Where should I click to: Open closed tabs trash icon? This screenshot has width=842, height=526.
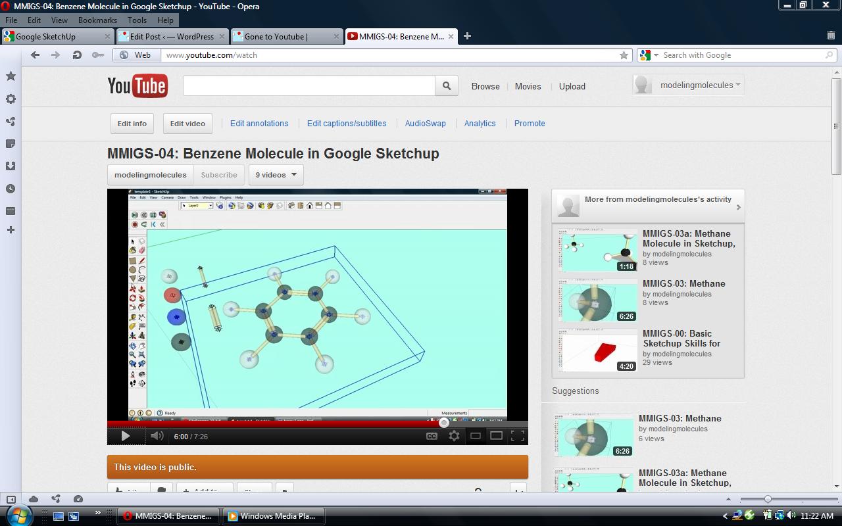(831, 36)
